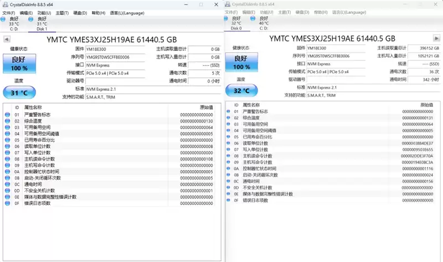Click the 32 °C temperature button
Viewport: 443px width, 262px height.
(x=241, y=91)
